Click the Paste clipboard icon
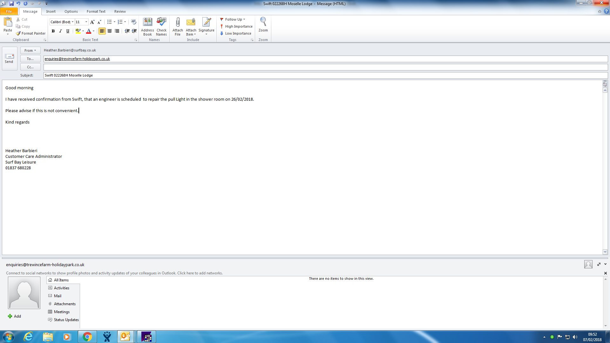 pos(8,22)
